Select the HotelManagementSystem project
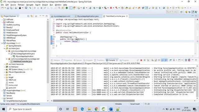This screenshot has height=112, width=199. (x=16, y=35)
